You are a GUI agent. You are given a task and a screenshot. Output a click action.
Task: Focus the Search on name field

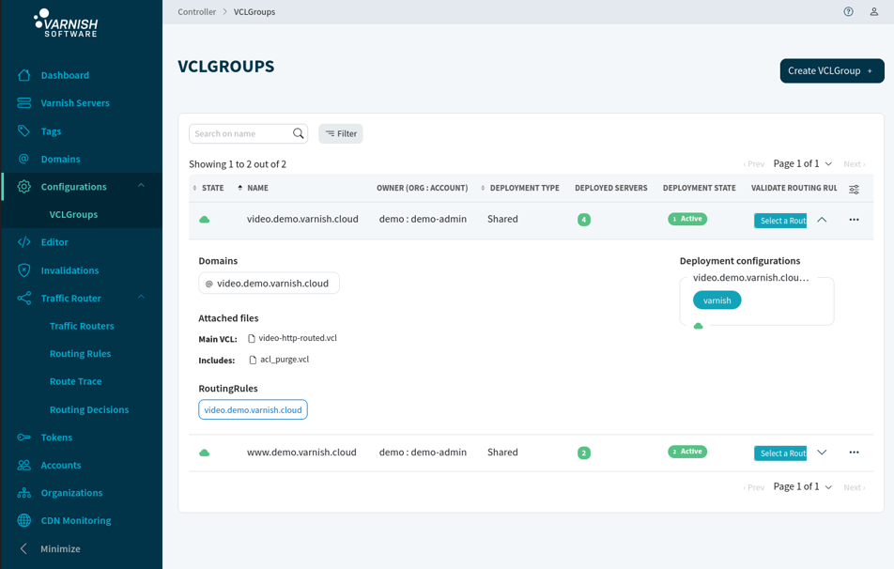click(240, 133)
